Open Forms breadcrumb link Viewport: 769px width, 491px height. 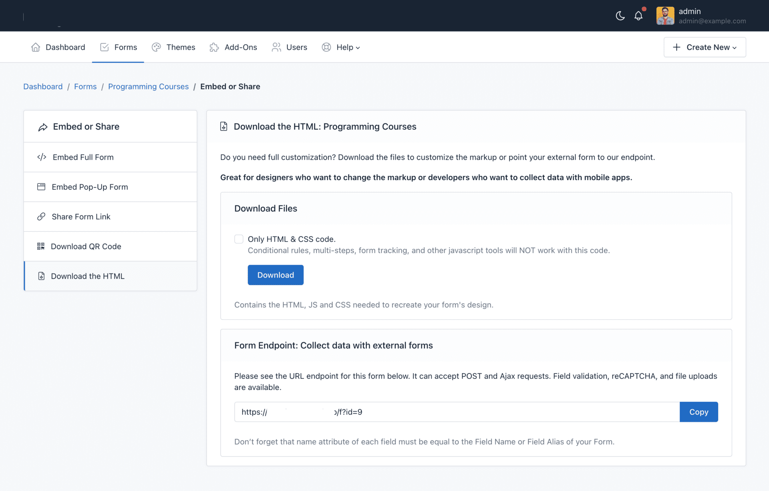point(85,87)
